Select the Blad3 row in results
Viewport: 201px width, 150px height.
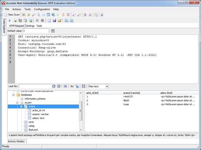tap(141, 101)
